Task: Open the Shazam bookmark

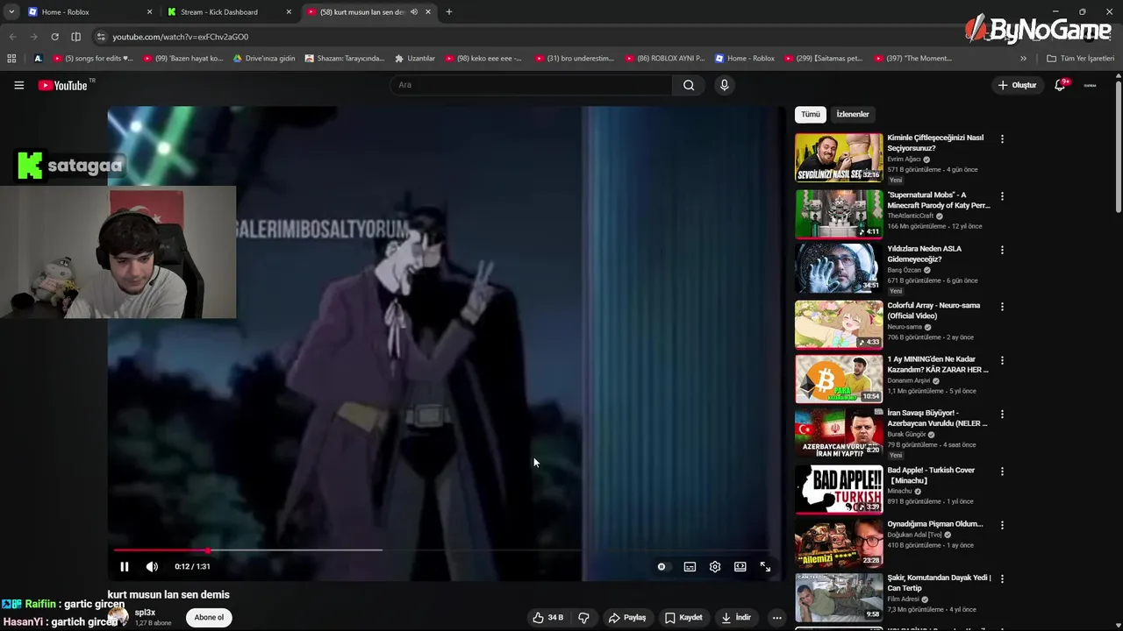Action: tap(345, 59)
